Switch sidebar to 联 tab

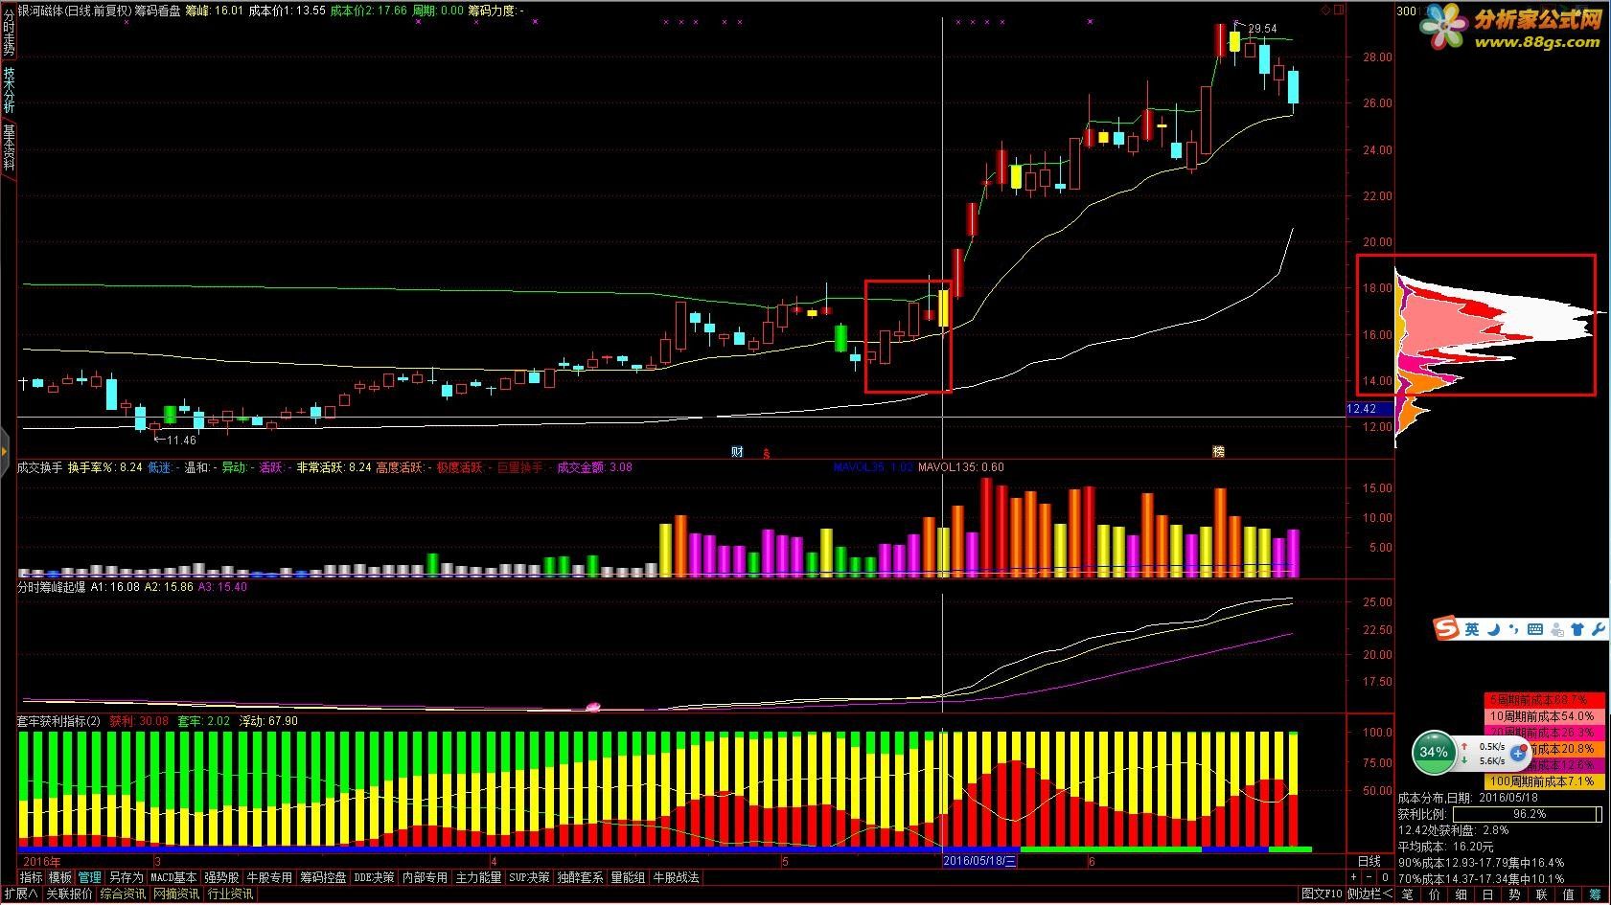click(x=1542, y=895)
